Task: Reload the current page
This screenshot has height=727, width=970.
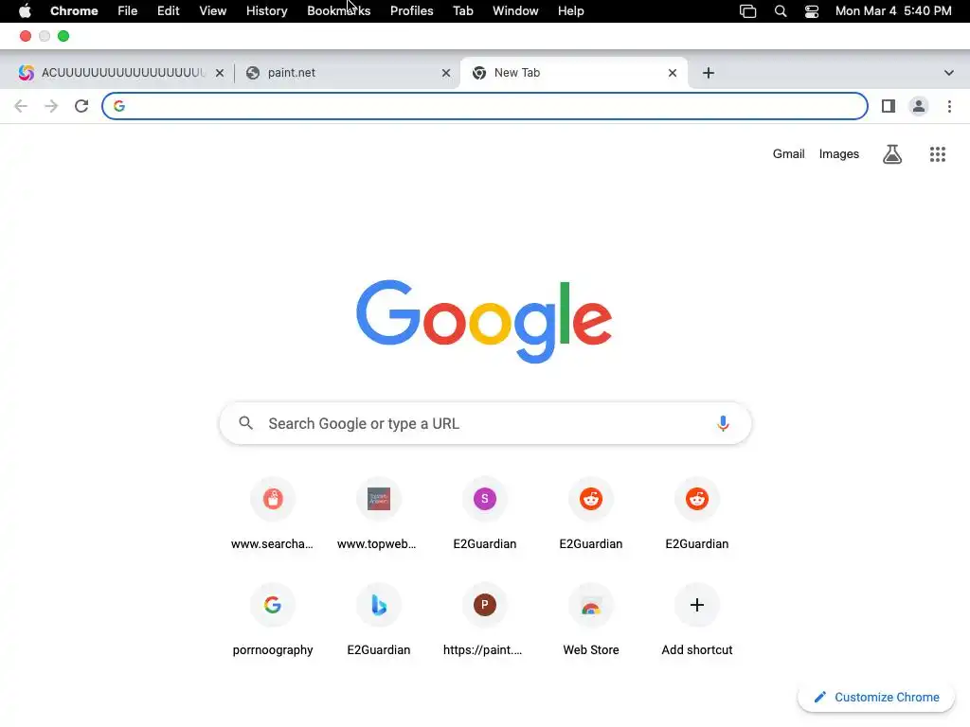Action: coord(81,106)
